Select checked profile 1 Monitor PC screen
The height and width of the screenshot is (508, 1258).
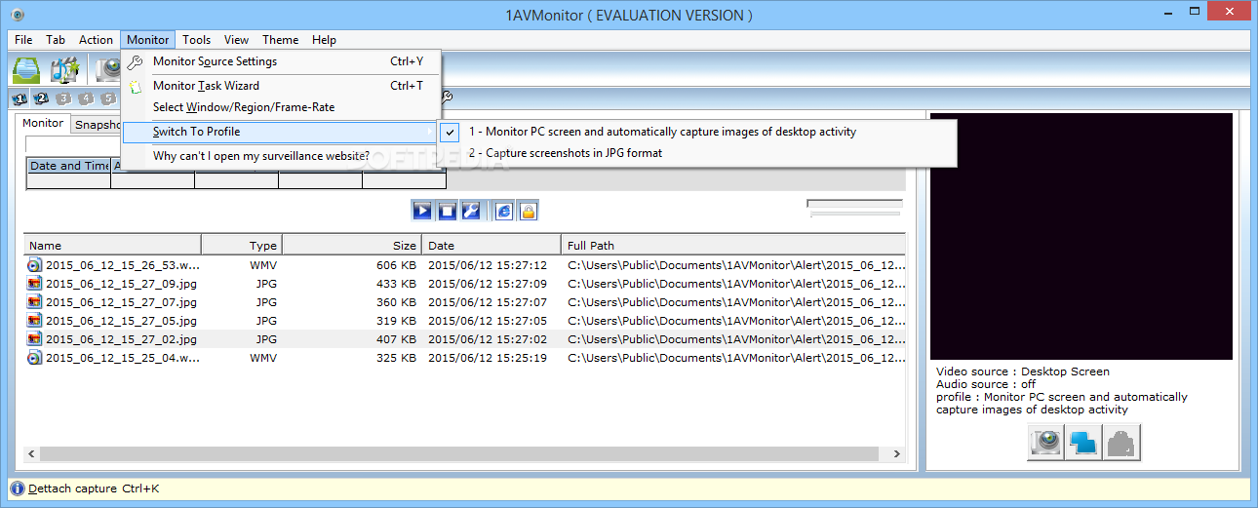[x=697, y=132]
